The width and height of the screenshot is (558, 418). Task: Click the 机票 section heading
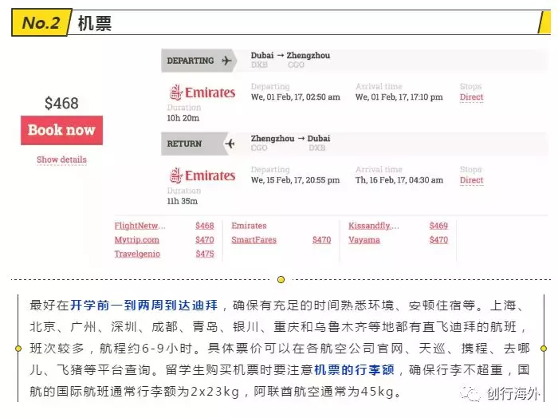(94, 23)
